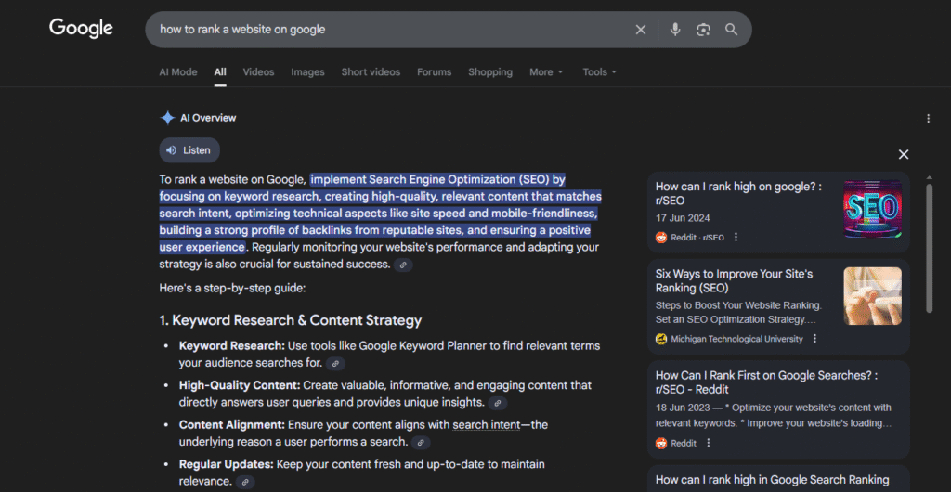The height and width of the screenshot is (492, 951).
Task: Click the bold 'Keyword Research:' text
Action: 231,346
